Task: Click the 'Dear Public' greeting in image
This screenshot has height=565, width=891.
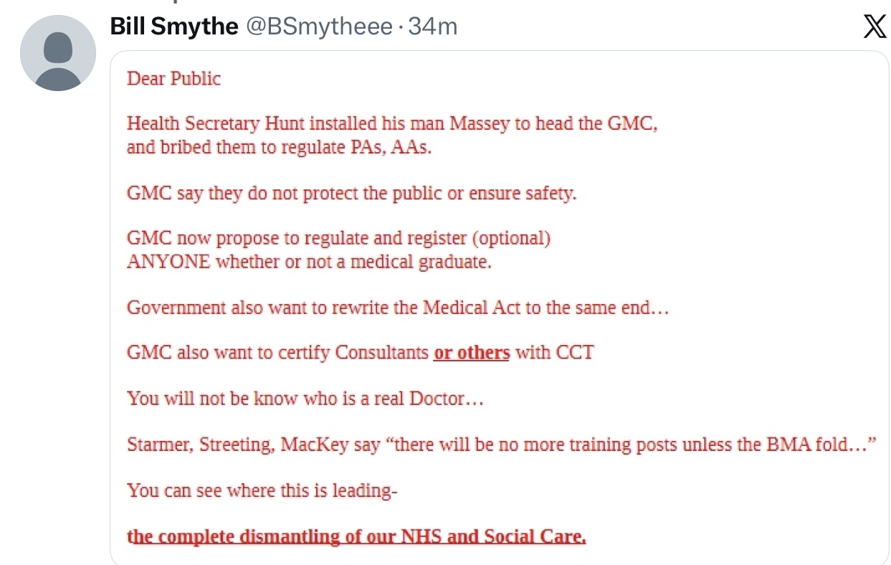Action: click(x=174, y=78)
